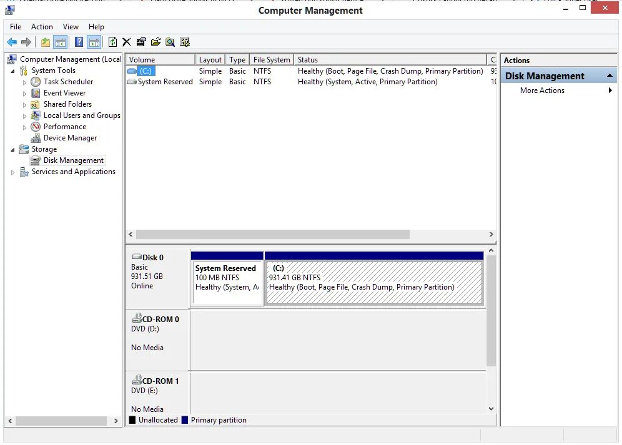Click the Delete X toolbar icon
This screenshot has height=445, width=622.
tap(127, 42)
